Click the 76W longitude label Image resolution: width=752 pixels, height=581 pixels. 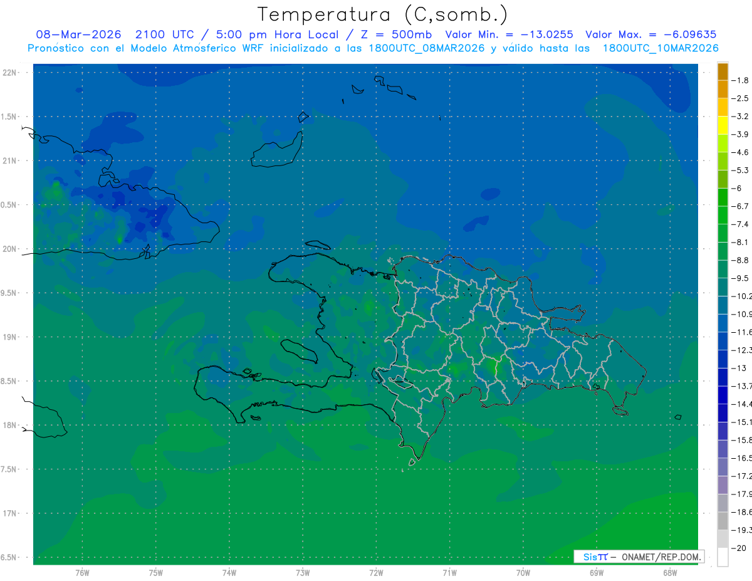point(82,573)
